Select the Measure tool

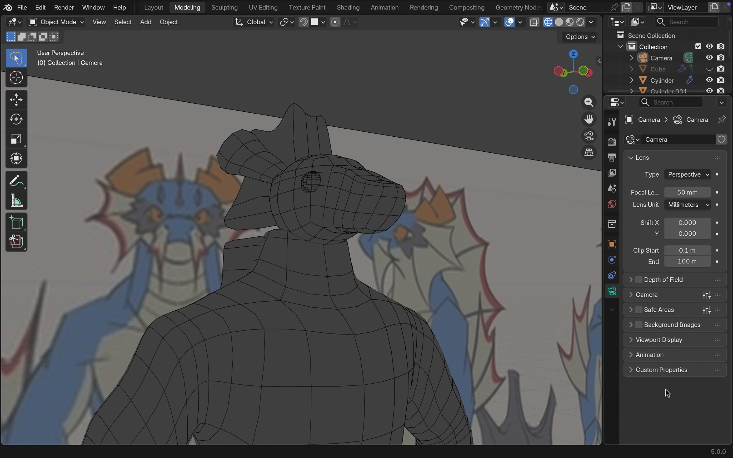click(x=16, y=200)
